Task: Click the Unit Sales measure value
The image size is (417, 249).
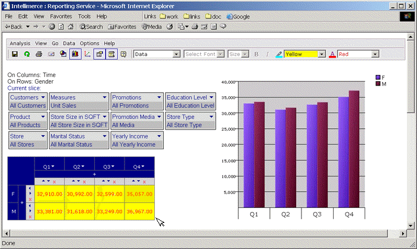Action: (x=63, y=106)
